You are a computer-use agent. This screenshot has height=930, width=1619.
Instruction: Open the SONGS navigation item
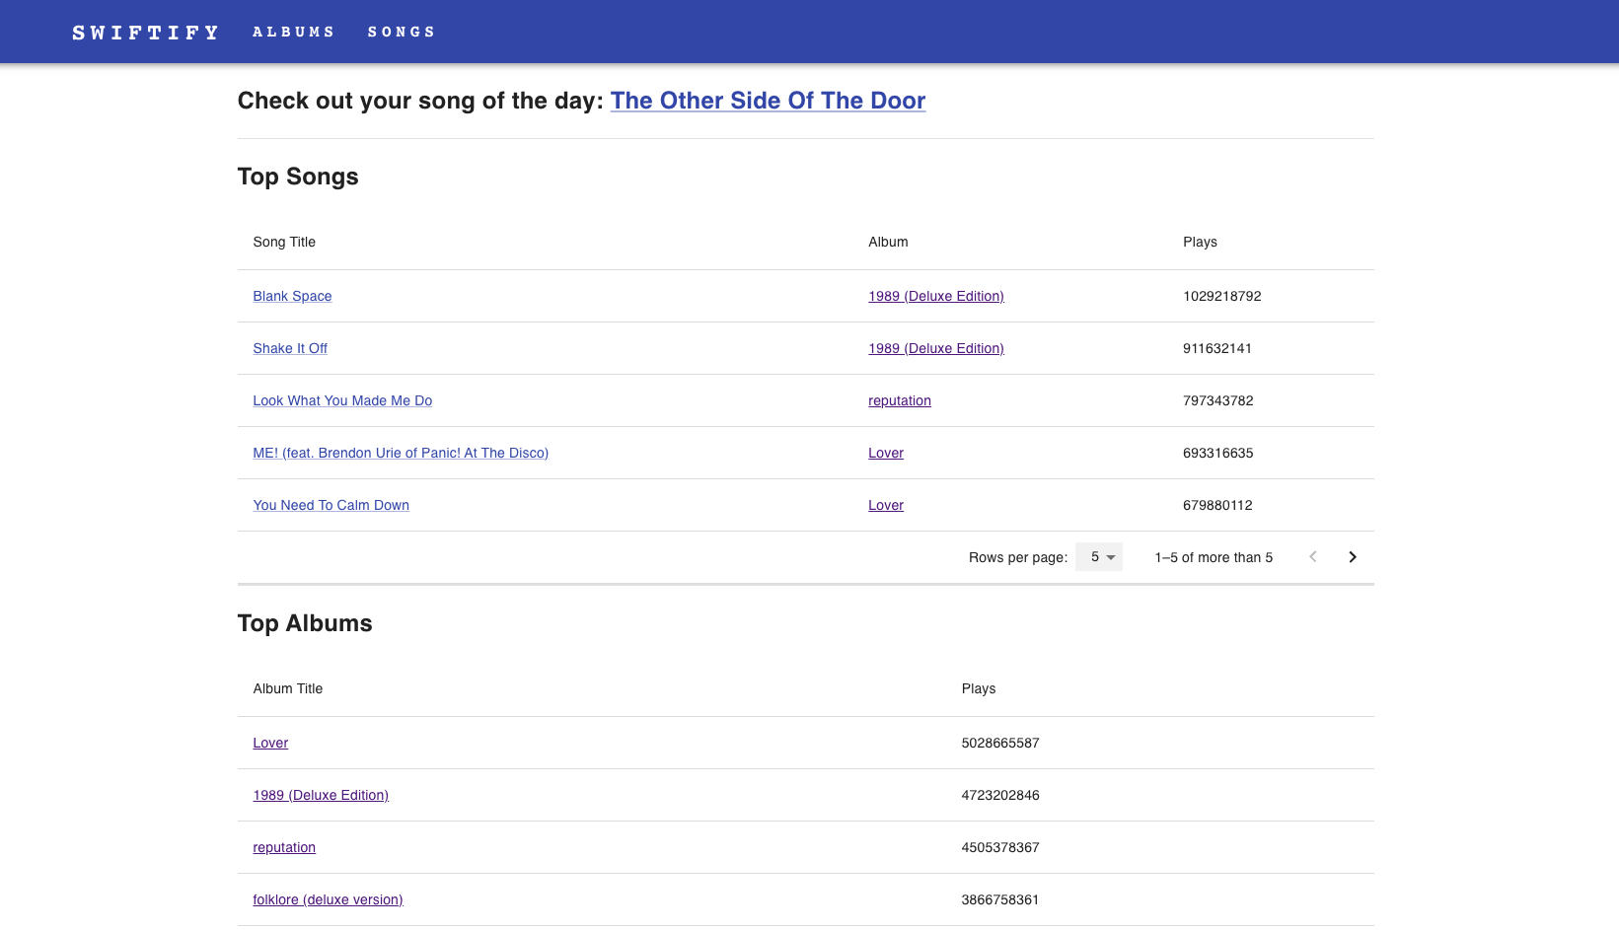(x=401, y=31)
